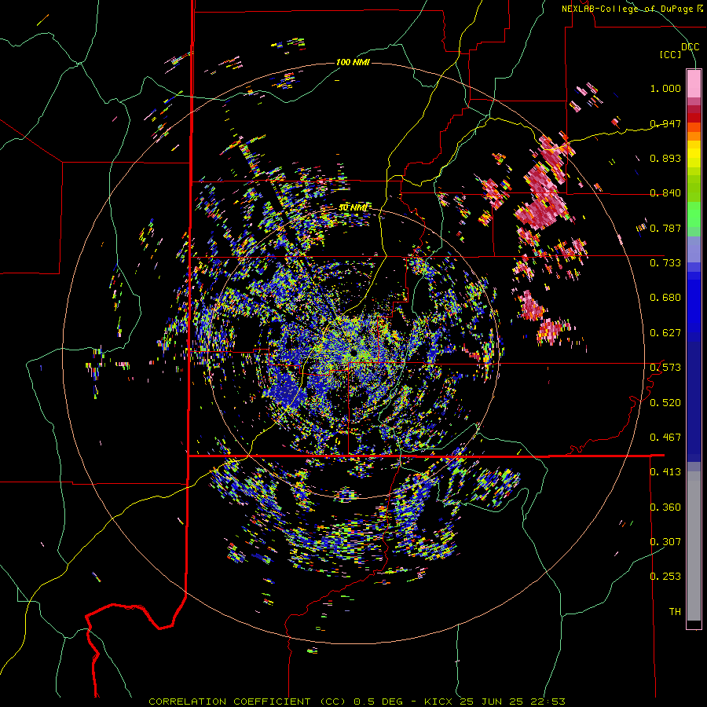Image resolution: width=707 pixels, height=707 pixels.
Task: Click the 50 NMI range ring label
Action: point(353,208)
